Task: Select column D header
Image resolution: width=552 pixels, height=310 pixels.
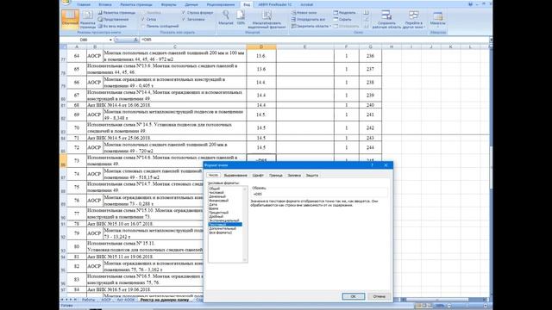Action: point(261,46)
